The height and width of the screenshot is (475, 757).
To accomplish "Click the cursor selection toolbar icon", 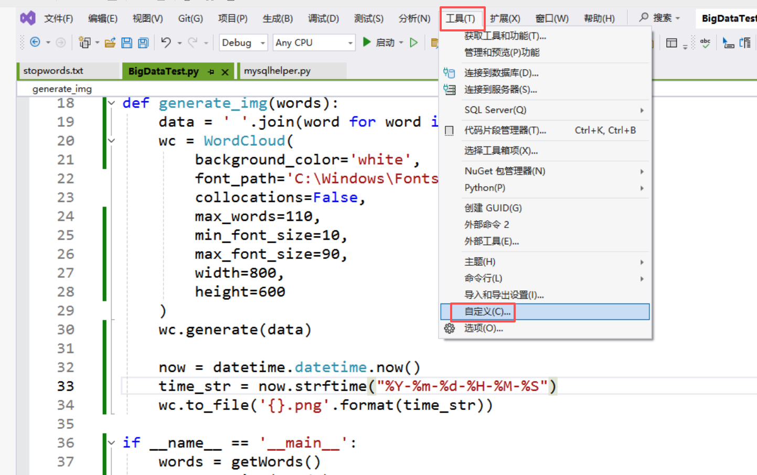I will [728, 42].
